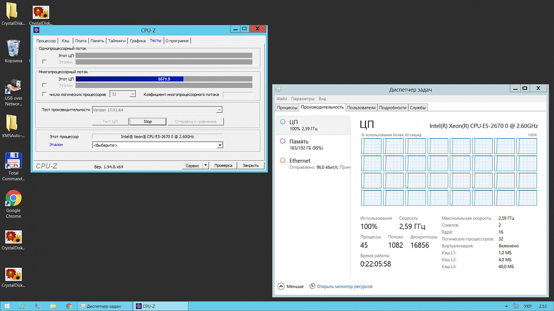The height and width of the screenshot is (311, 554).
Task: Select the Производительность tab
Action: [322, 107]
